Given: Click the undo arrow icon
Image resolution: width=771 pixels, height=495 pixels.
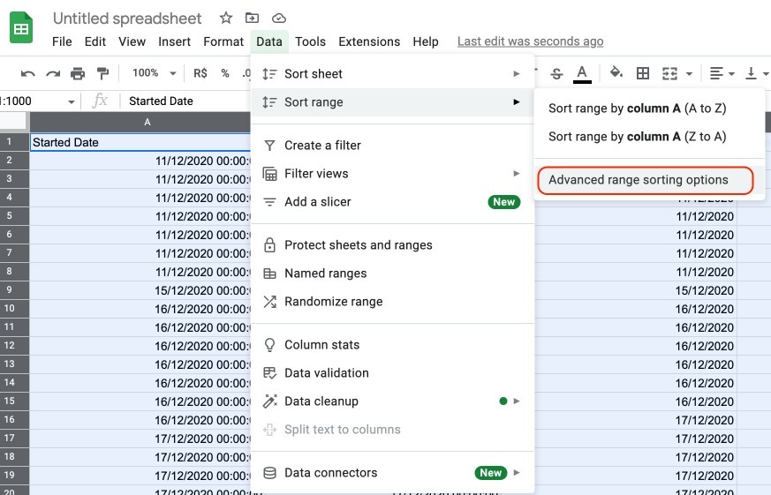Looking at the screenshot, I should (x=28, y=73).
